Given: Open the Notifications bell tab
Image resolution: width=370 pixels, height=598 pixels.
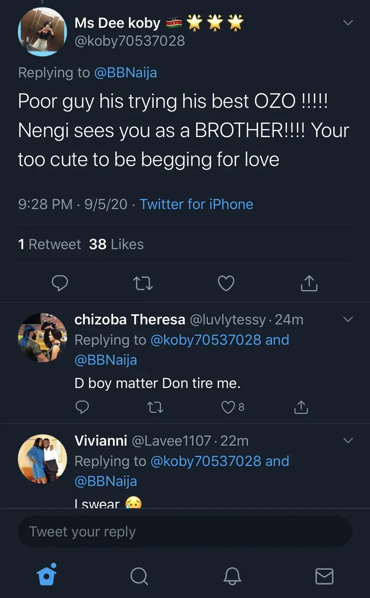Looking at the screenshot, I should coord(232,576).
